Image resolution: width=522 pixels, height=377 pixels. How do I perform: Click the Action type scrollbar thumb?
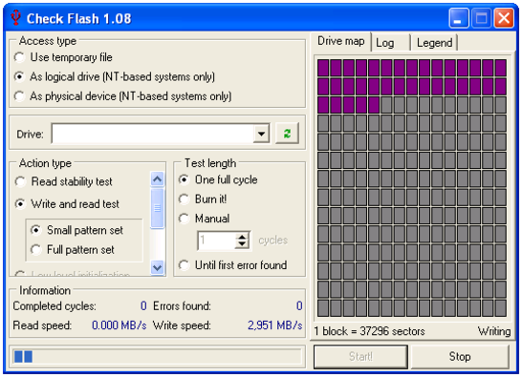pyautogui.click(x=157, y=208)
